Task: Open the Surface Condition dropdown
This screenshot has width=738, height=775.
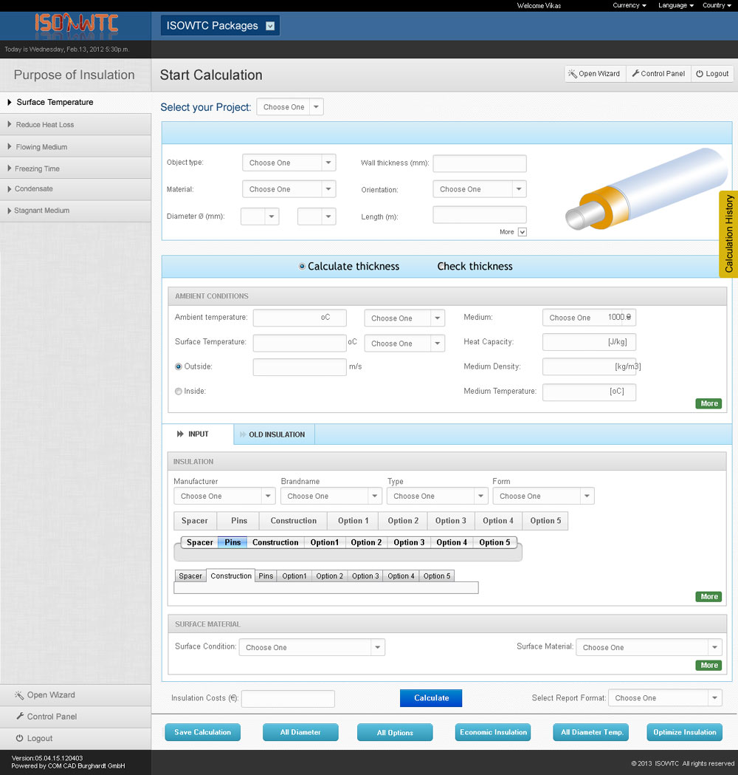Action: (312, 647)
